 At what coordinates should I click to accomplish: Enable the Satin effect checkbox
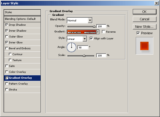(7, 66)
